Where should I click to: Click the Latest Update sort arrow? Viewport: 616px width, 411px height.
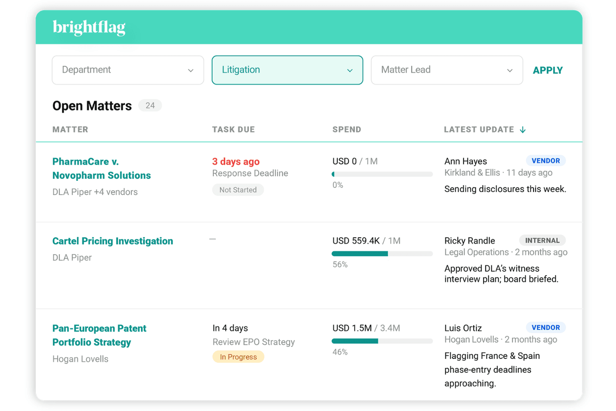[523, 130]
